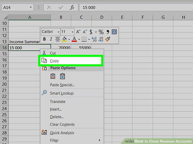Image resolution: width=193 pixels, height=144 pixels.
Task: Choose Copy from the context menu
Action: (x=71, y=61)
